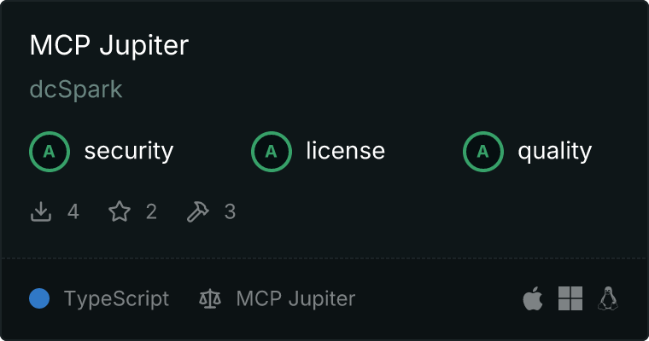
Task: Click the license grade A badge
Action: [272, 152]
